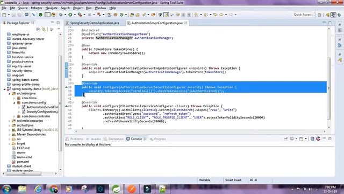Maximize the editor area
Image resolution: width=344 pixels, height=194 pixels.
tap(330, 23)
